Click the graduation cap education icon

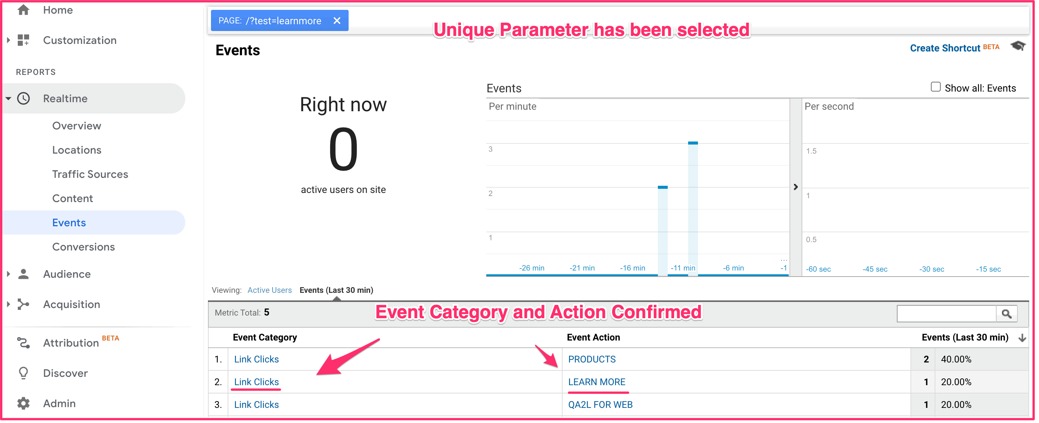tap(1017, 47)
